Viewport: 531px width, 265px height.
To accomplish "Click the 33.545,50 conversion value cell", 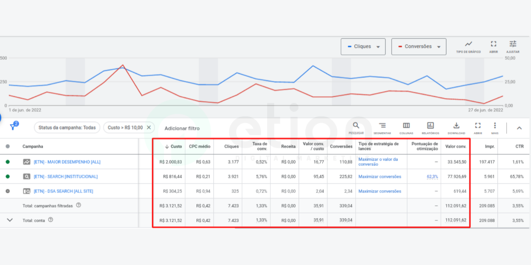I will (457, 162).
